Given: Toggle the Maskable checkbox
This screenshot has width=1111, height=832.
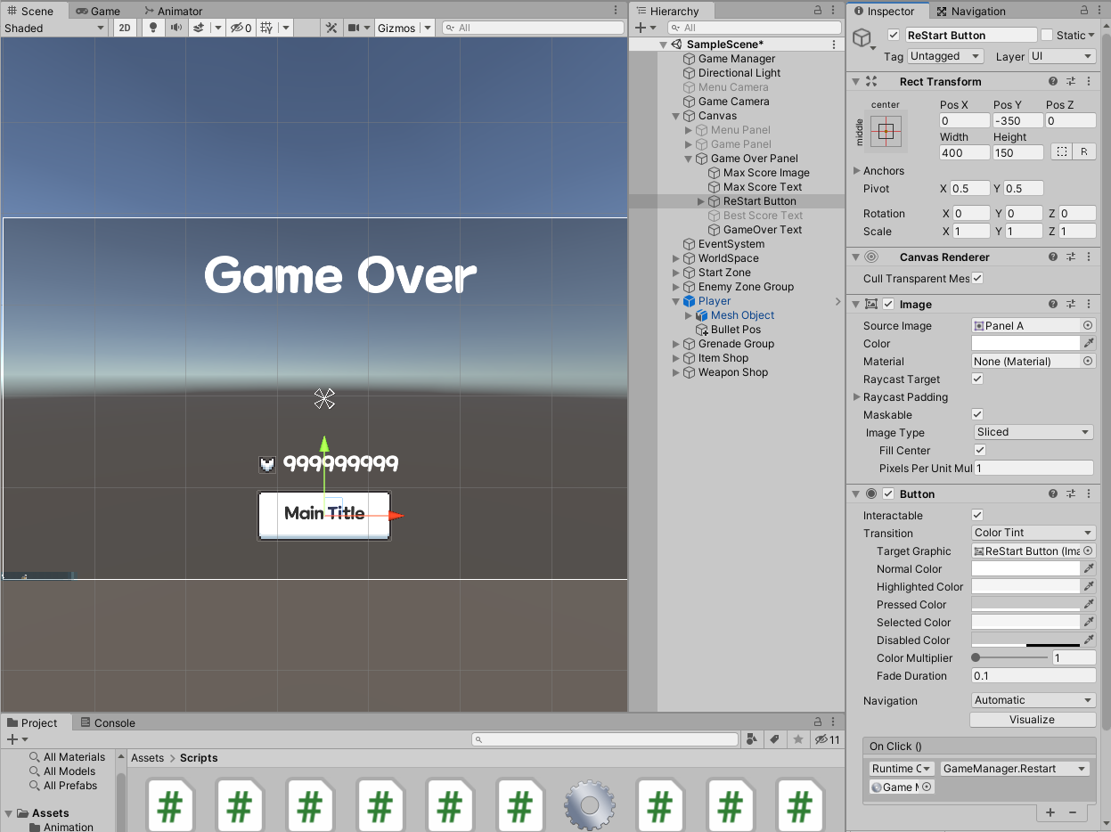Looking at the screenshot, I should (x=977, y=414).
